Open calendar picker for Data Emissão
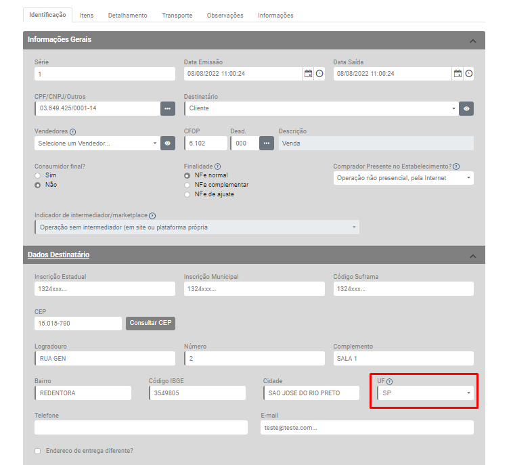 (x=308, y=74)
